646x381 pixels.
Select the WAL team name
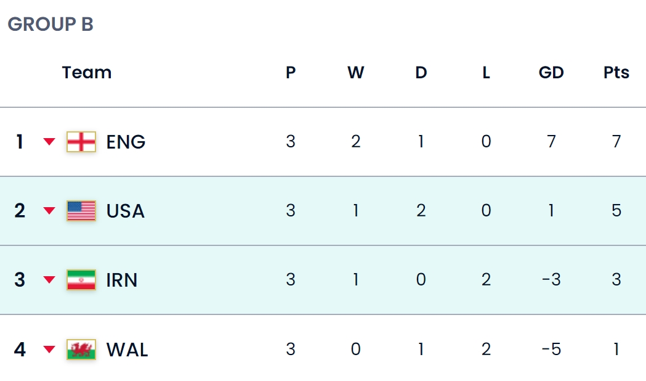tap(127, 350)
